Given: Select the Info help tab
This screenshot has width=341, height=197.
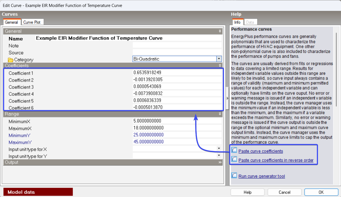Looking at the screenshot, I should [237, 22].
